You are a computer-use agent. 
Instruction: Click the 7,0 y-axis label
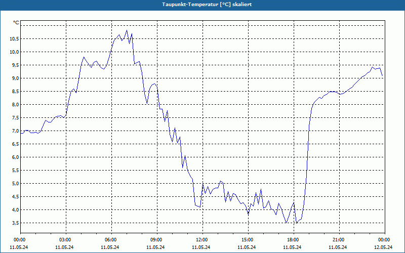[x=15, y=131]
